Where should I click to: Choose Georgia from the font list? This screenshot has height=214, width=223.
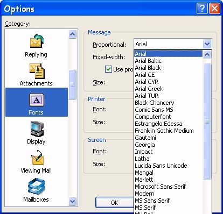pyautogui.click(x=145, y=145)
